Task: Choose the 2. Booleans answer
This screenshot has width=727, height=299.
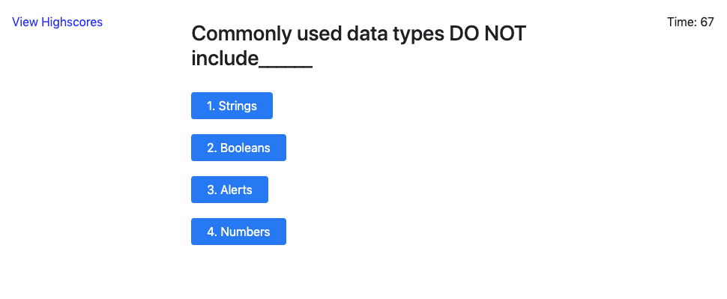Action: [238, 148]
